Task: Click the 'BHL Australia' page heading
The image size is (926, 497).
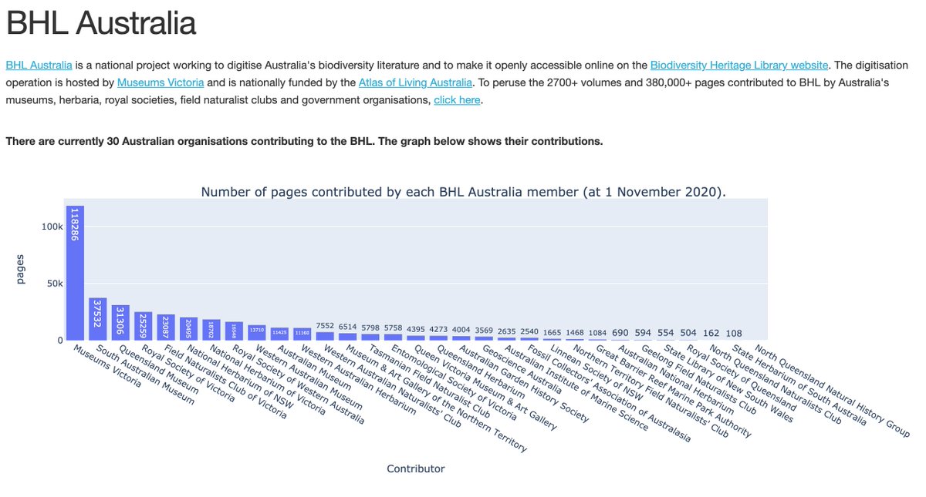Action: 101,23
